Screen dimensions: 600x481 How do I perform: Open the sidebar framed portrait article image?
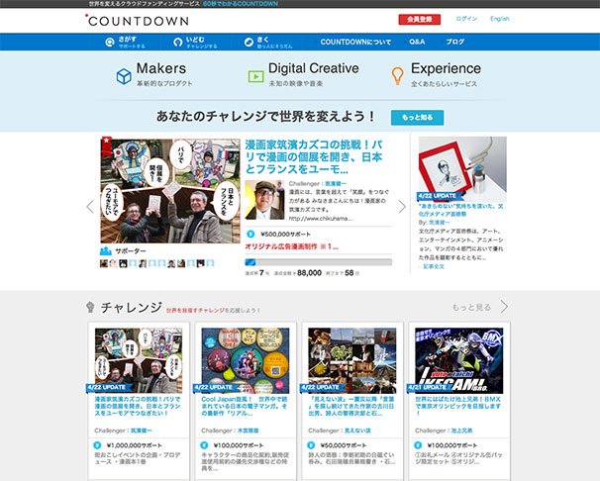click(462, 169)
